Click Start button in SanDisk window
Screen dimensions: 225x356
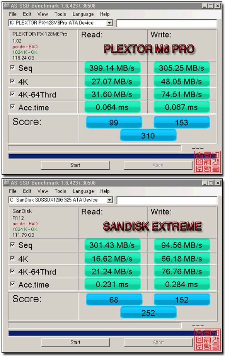(75, 342)
